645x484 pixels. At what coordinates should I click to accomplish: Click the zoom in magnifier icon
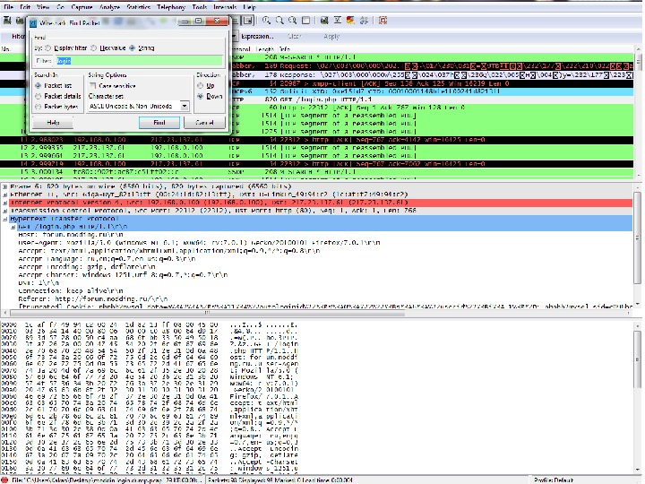coord(266,20)
